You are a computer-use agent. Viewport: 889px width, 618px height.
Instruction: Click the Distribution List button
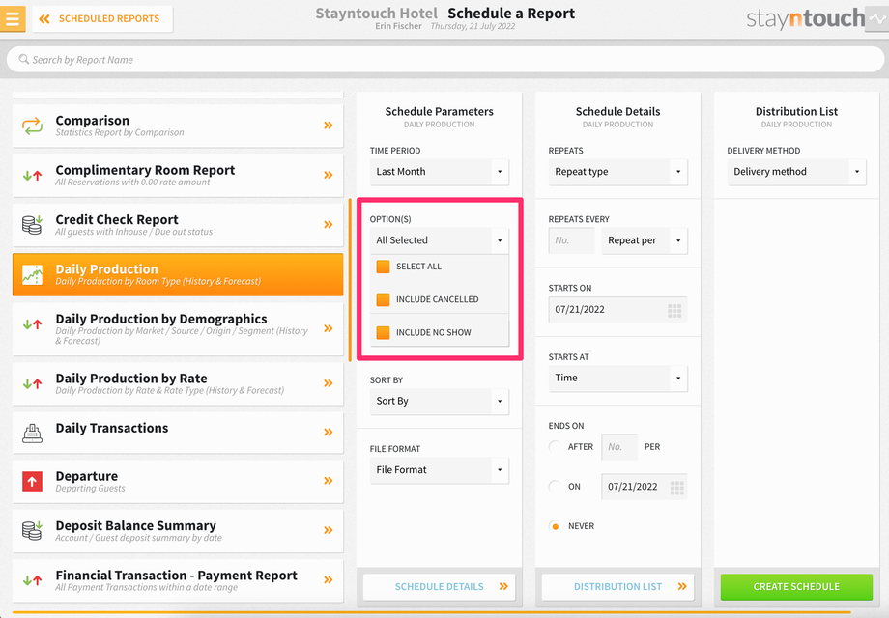[618, 587]
